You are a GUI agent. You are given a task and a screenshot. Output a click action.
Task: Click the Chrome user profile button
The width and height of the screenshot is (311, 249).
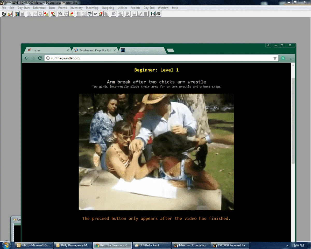(268, 45)
